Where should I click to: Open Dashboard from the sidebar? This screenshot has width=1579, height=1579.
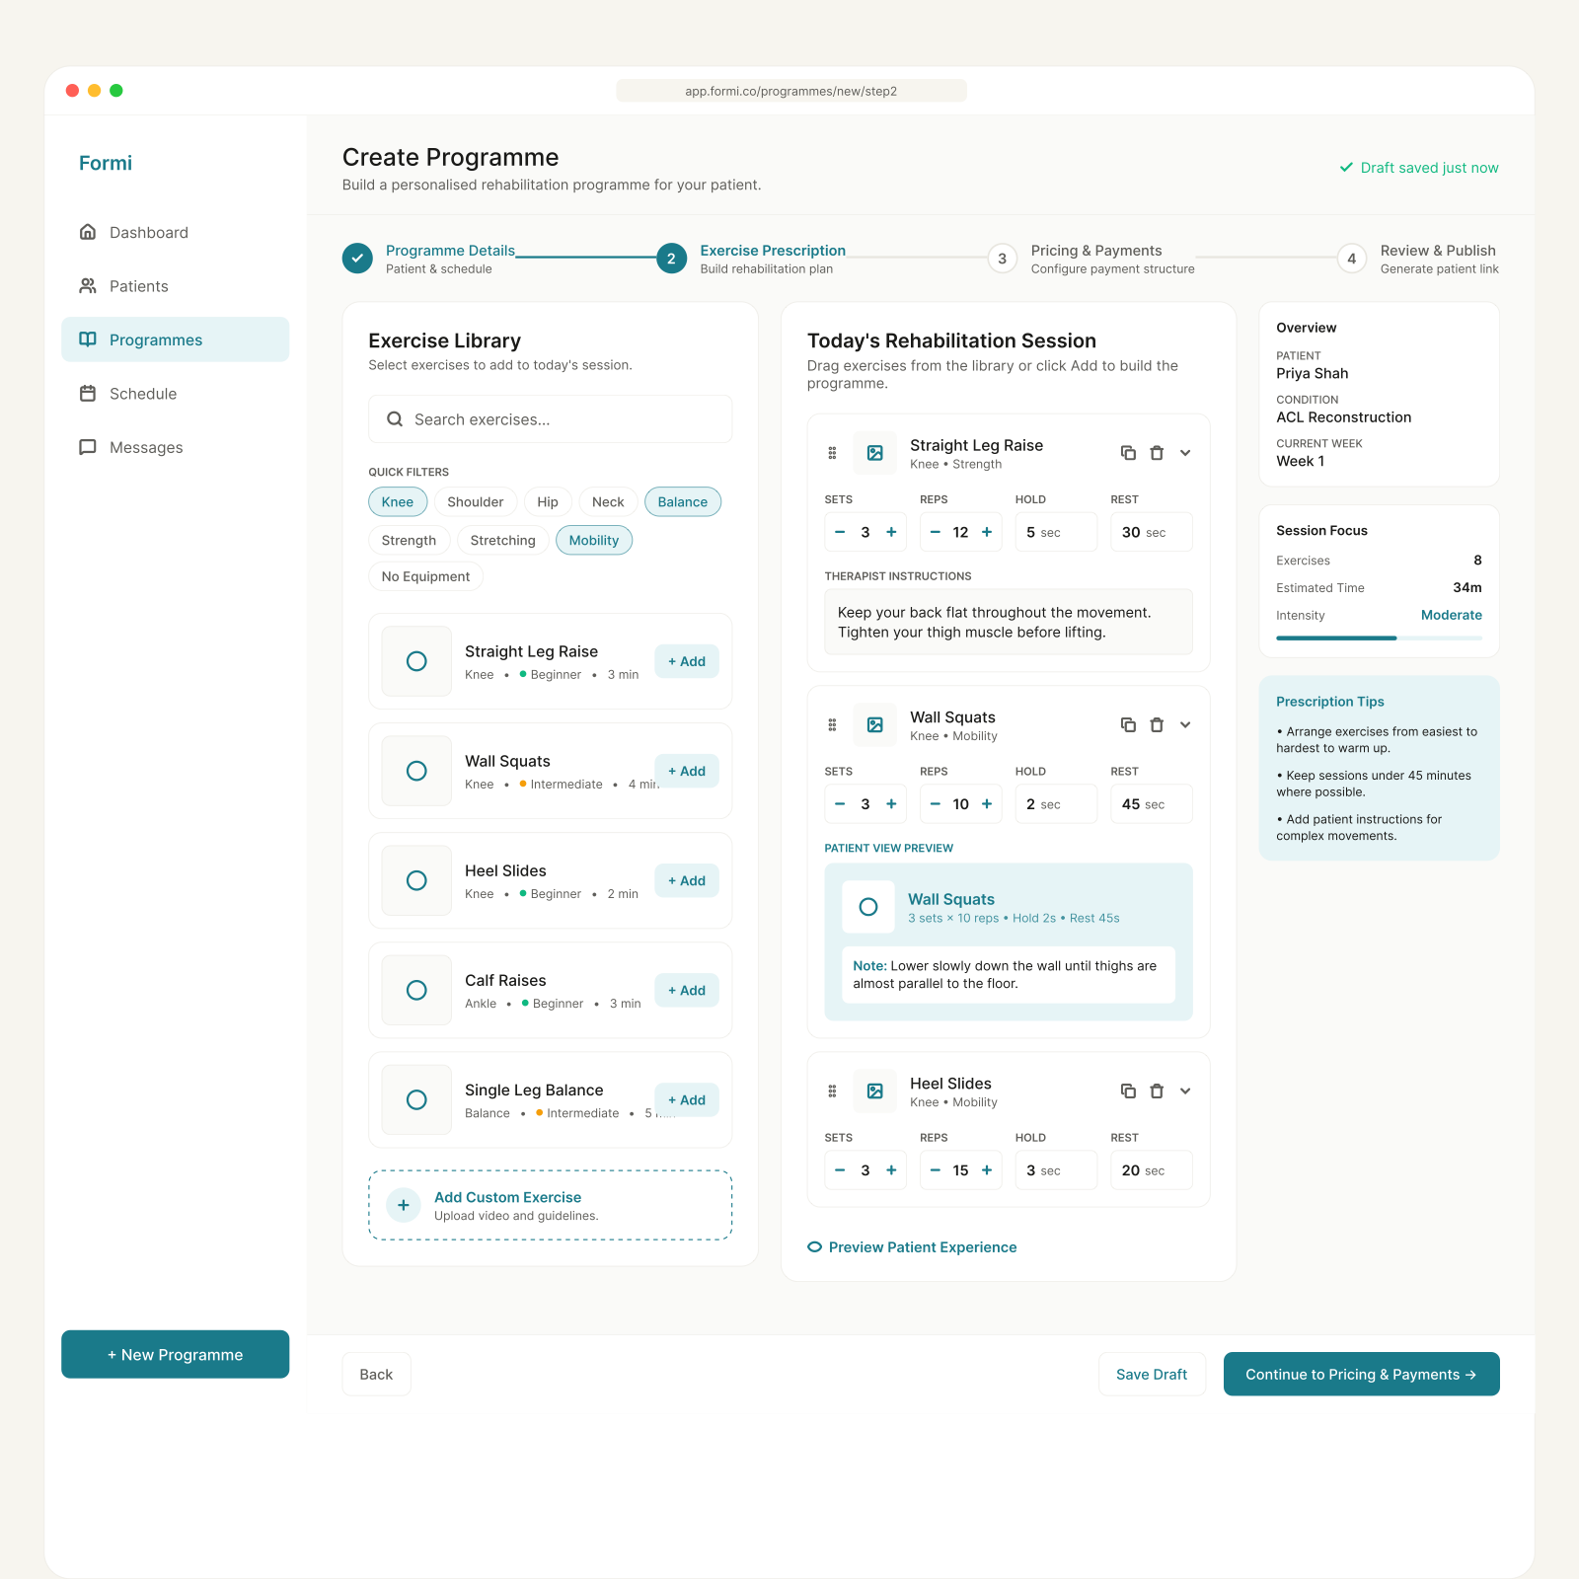tap(175, 233)
